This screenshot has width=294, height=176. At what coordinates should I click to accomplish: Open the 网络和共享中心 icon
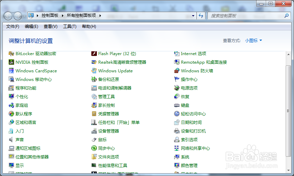176,148
